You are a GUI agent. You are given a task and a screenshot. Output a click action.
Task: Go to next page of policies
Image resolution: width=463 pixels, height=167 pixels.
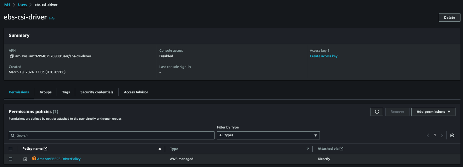click(x=442, y=135)
